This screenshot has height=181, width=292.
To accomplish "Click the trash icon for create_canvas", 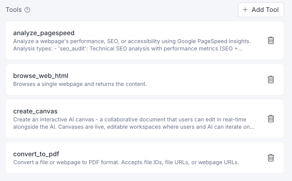I will (x=271, y=119).
